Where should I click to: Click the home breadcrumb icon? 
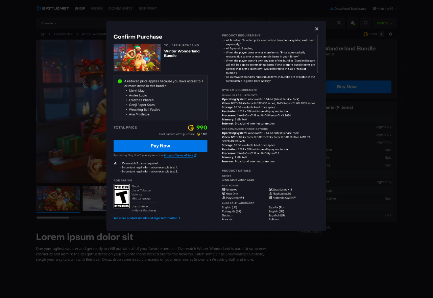(42, 34)
